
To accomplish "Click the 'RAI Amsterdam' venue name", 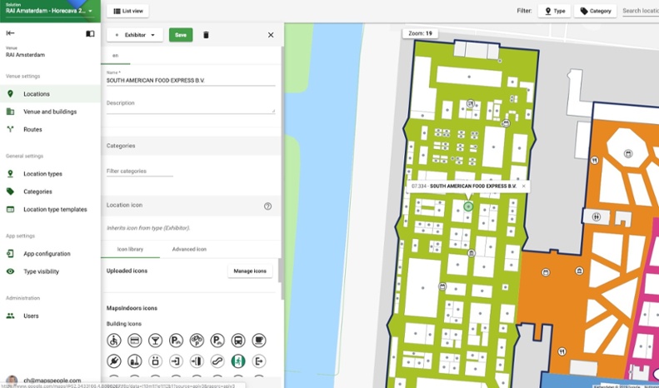I will [25, 55].
